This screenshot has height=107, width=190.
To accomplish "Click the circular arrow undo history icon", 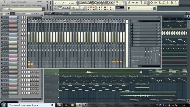I will coord(151,3).
